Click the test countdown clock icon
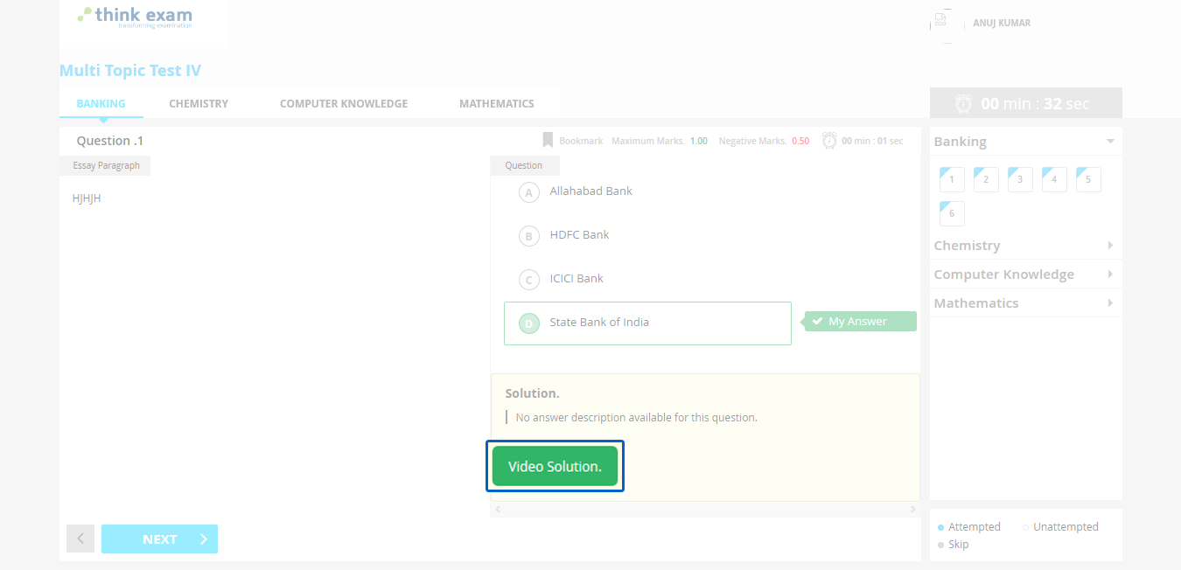The height and width of the screenshot is (570, 1181). [x=963, y=103]
